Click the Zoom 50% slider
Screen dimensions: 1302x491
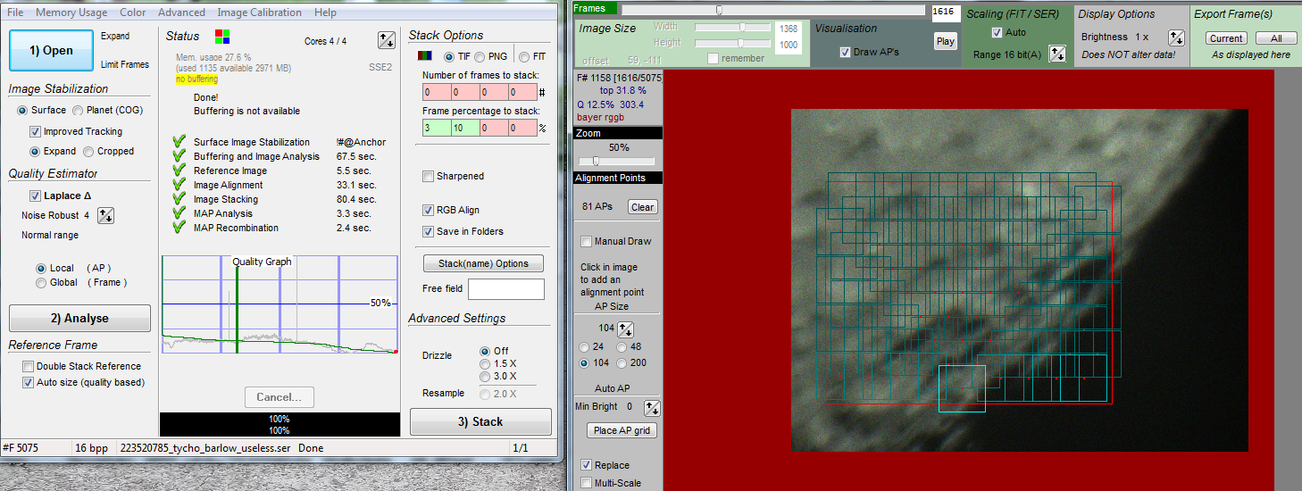pos(616,161)
